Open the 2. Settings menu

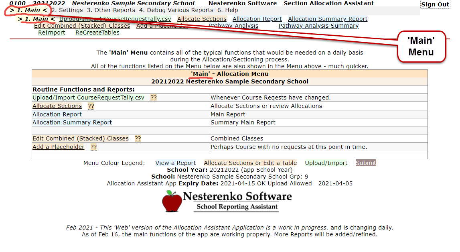(x=67, y=10)
